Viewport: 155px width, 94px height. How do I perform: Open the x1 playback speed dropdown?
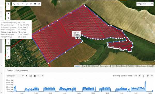point(40,76)
